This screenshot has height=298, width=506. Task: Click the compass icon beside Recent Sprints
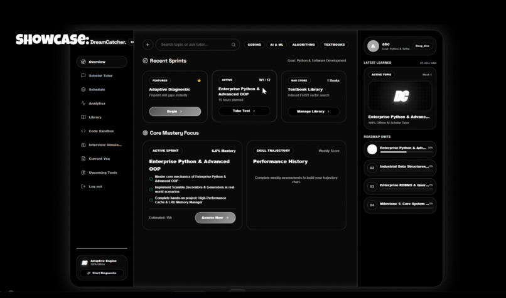pos(145,61)
